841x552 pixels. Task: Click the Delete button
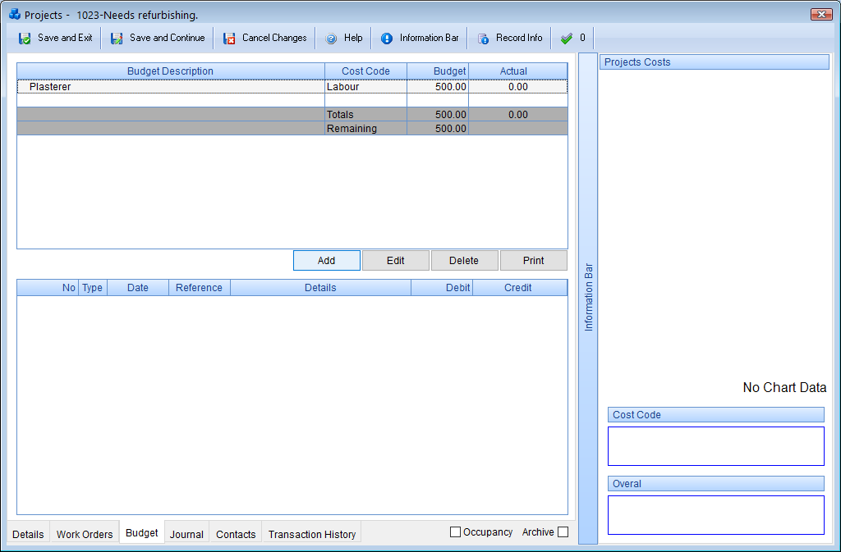pyautogui.click(x=464, y=260)
